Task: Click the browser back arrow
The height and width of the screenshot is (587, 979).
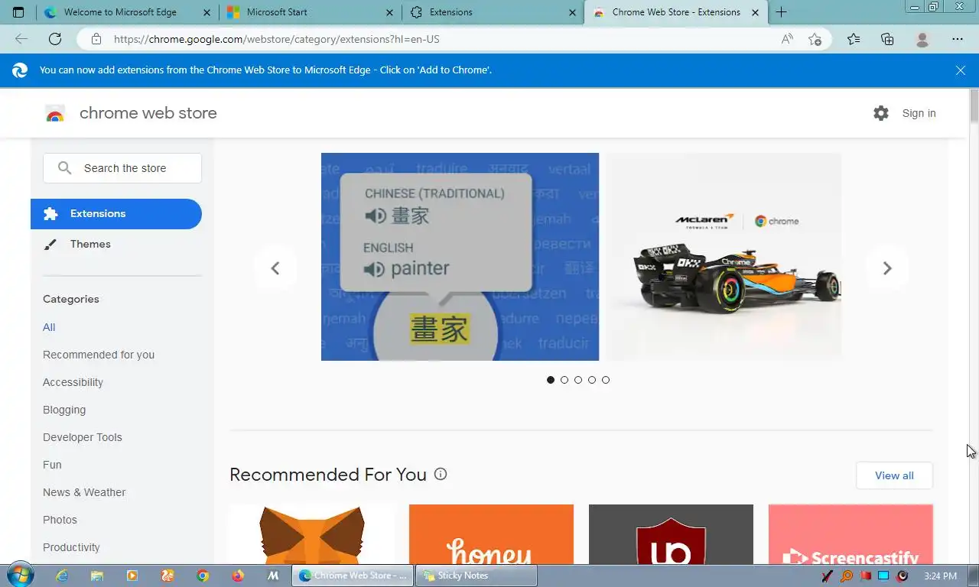Action: [x=21, y=39]
